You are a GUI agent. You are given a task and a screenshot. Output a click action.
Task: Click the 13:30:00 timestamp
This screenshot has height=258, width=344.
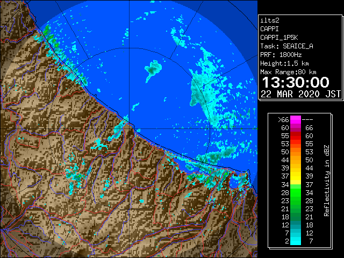296,82
